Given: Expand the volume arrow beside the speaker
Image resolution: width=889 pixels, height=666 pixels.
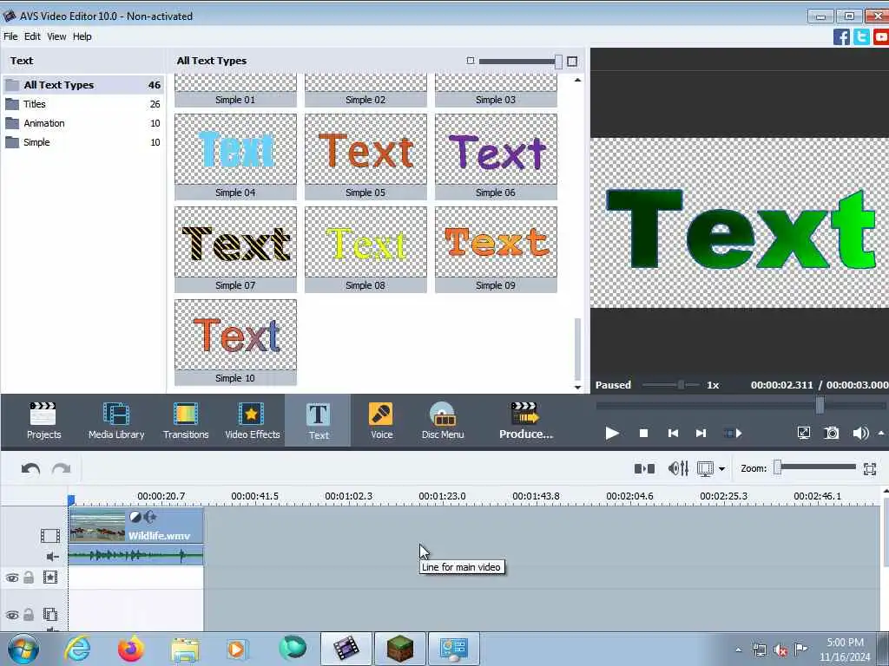Looking at the screenshot, I should (881, 434).
